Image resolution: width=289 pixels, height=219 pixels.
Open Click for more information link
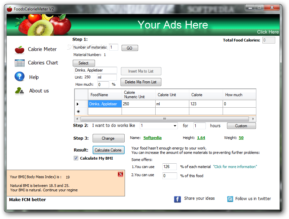click(x=235, y=167)
